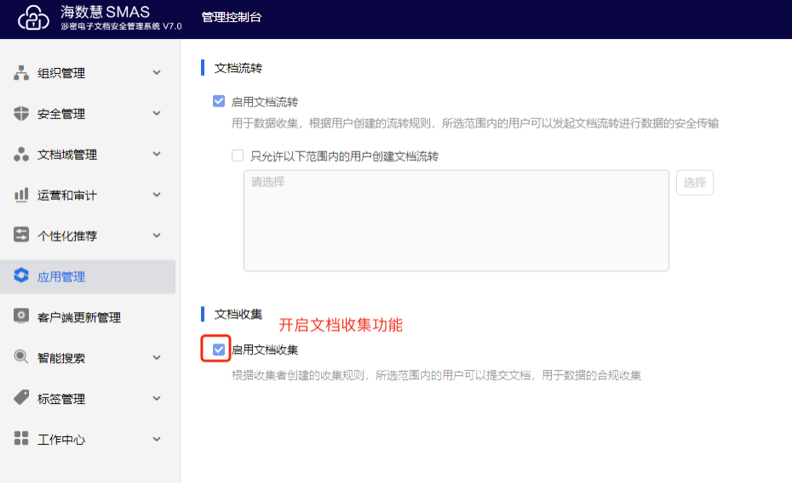Click the description starting 用于数据收集
Screen dimensions: 792x483
(475, 123)
